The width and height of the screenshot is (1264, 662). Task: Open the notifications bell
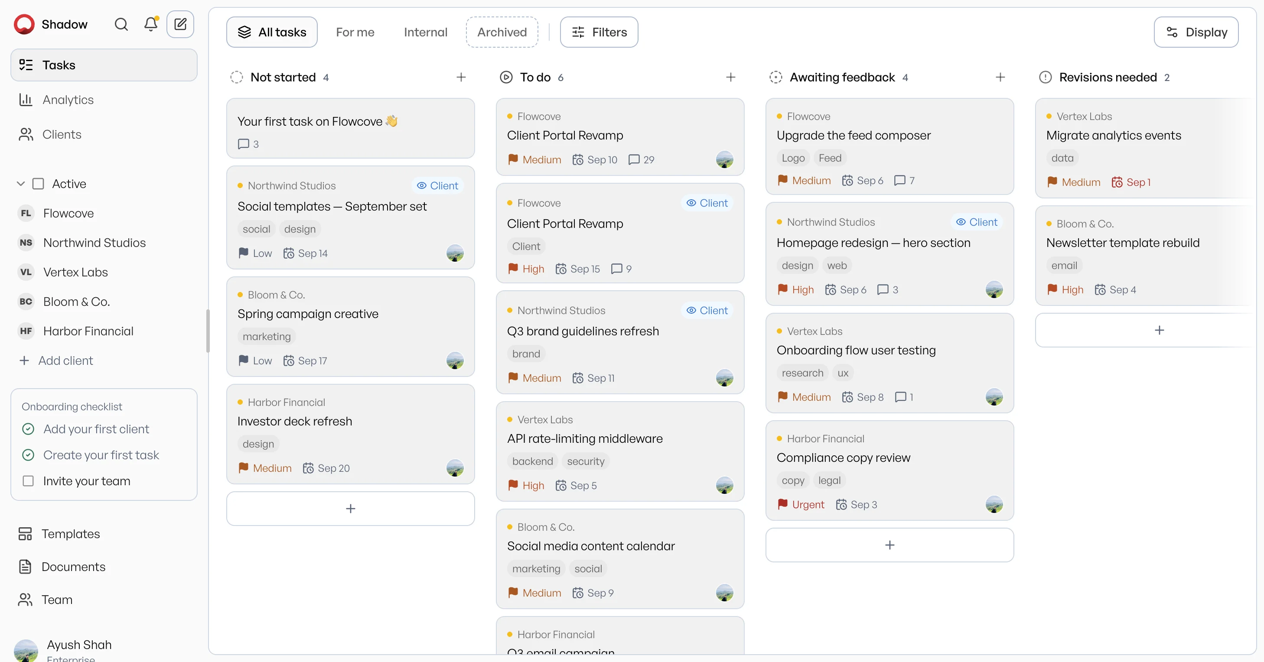tap(151, 24)
